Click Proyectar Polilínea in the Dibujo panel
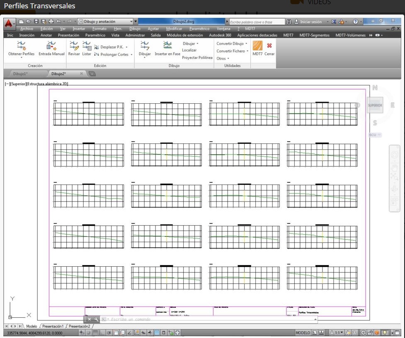 (197, 58)
